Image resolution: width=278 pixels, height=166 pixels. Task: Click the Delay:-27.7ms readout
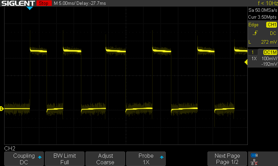(91, 3)
